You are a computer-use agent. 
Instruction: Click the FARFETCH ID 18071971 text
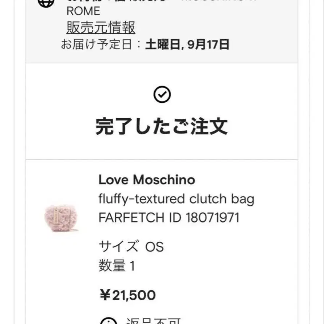coord(169,218)
